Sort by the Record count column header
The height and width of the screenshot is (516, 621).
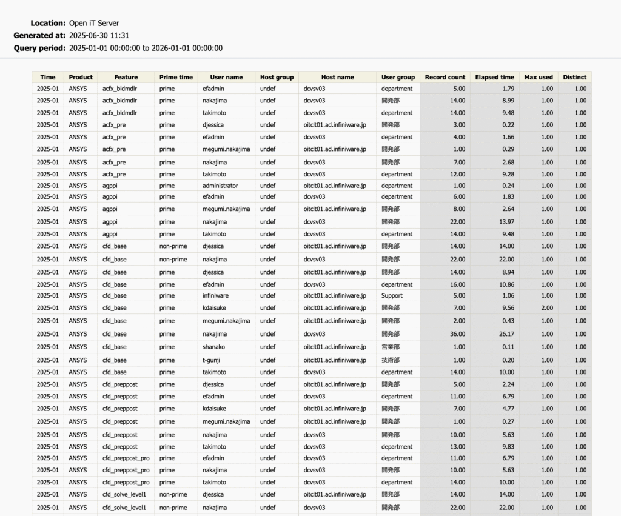(x=445, y=77)
